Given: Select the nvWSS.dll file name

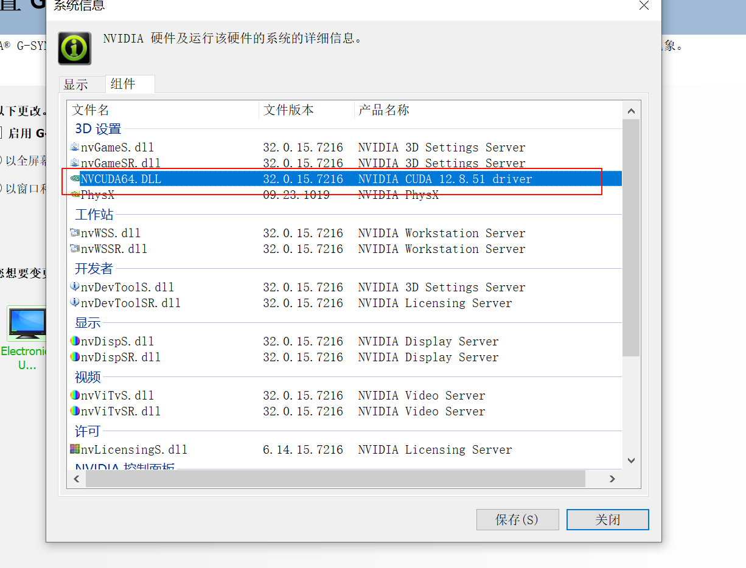Looking at the screenshot, I should click(111, 233).
